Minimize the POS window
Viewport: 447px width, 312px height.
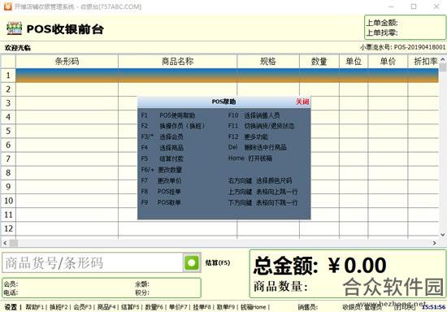tap(392, 6)
